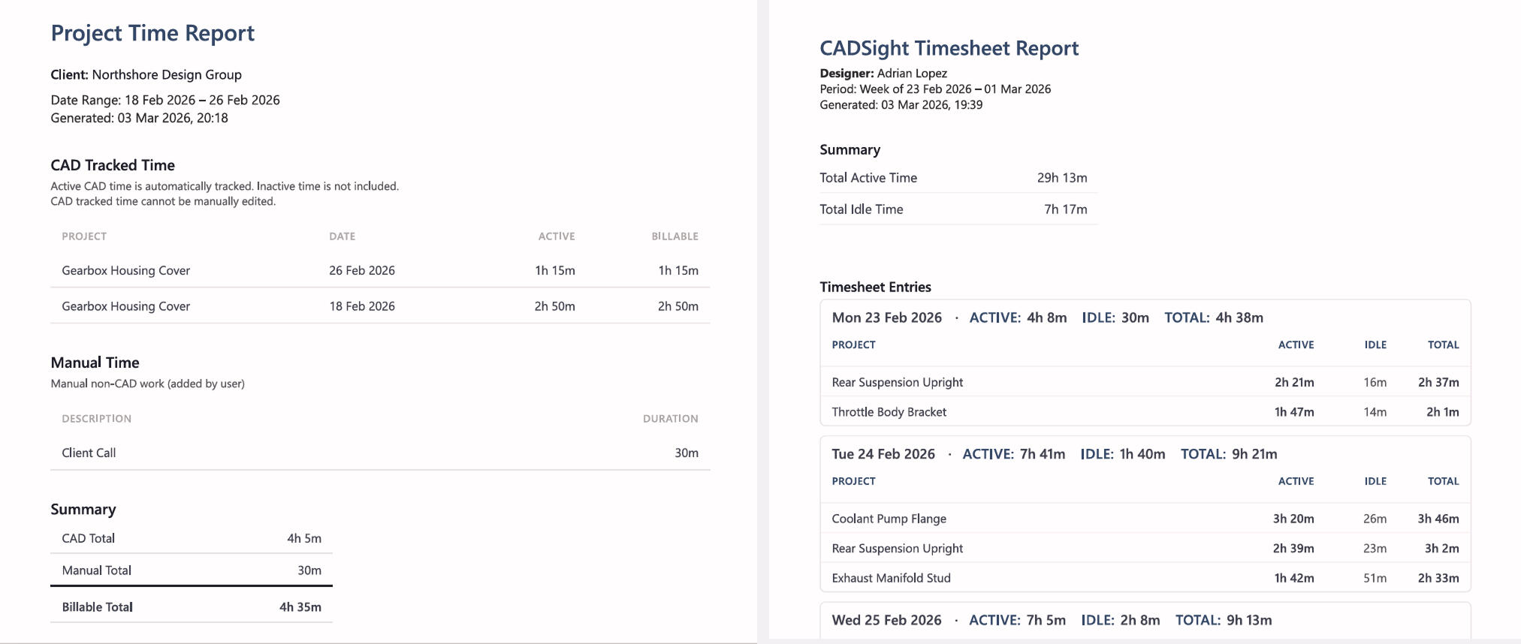Click the Wed 25 Feb 2026 day header
This screenshot has width=1521, height=644.
tap(886, 620)
